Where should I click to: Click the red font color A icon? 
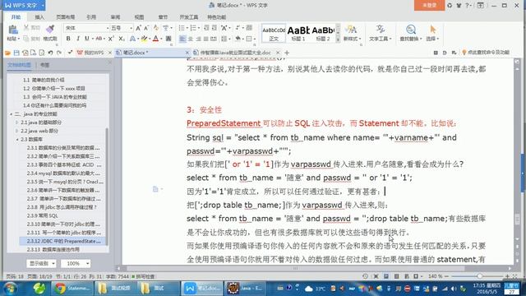coord(155,39)
